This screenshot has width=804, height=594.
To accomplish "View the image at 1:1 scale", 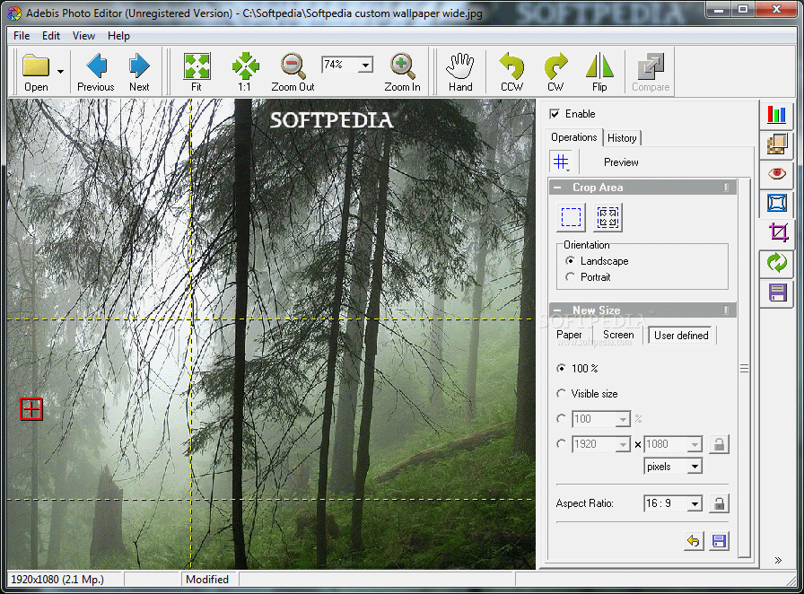I will pyautogui.click(x=245, y=72).
